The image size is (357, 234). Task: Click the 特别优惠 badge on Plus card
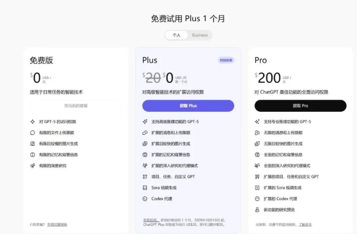point(226,60)
